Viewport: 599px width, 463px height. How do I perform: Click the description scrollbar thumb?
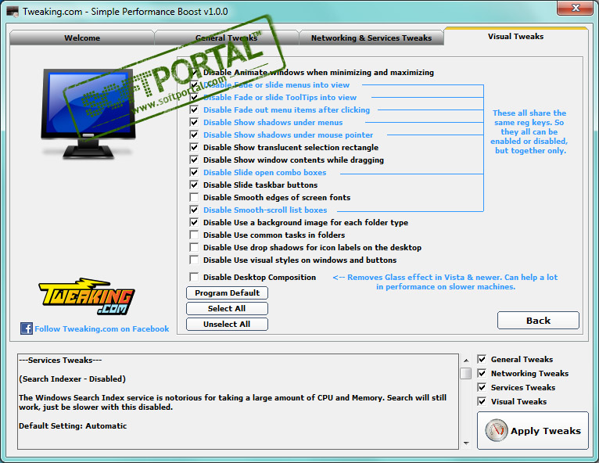[466, 373]
